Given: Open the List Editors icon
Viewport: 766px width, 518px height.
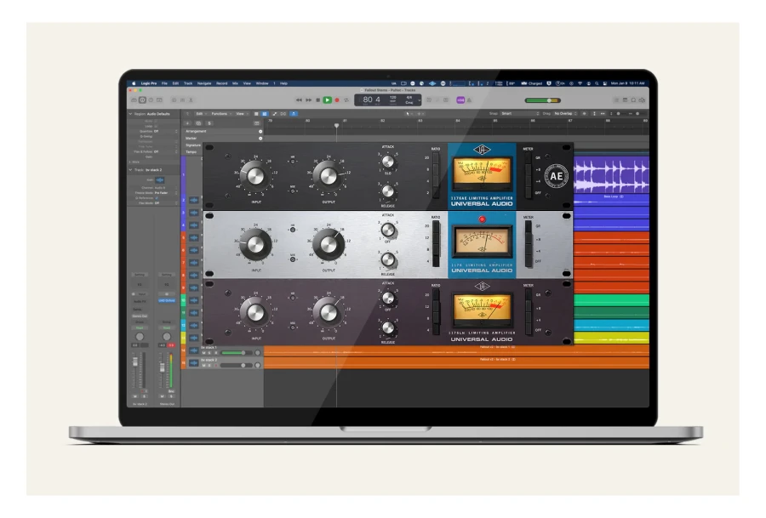Looking at the screenshot, I should click(616, 100).
